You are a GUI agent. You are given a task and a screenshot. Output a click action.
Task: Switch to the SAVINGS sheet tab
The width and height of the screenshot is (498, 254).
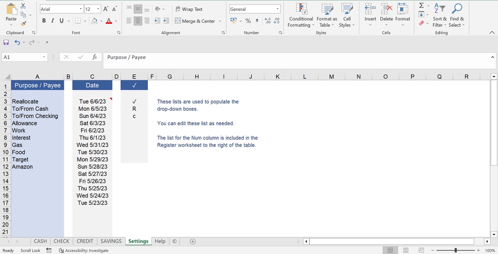pyautogui.click(x=111, y=242)
